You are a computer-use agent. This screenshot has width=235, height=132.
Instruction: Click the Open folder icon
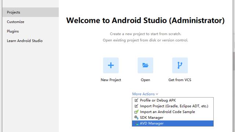pos(145,65)
